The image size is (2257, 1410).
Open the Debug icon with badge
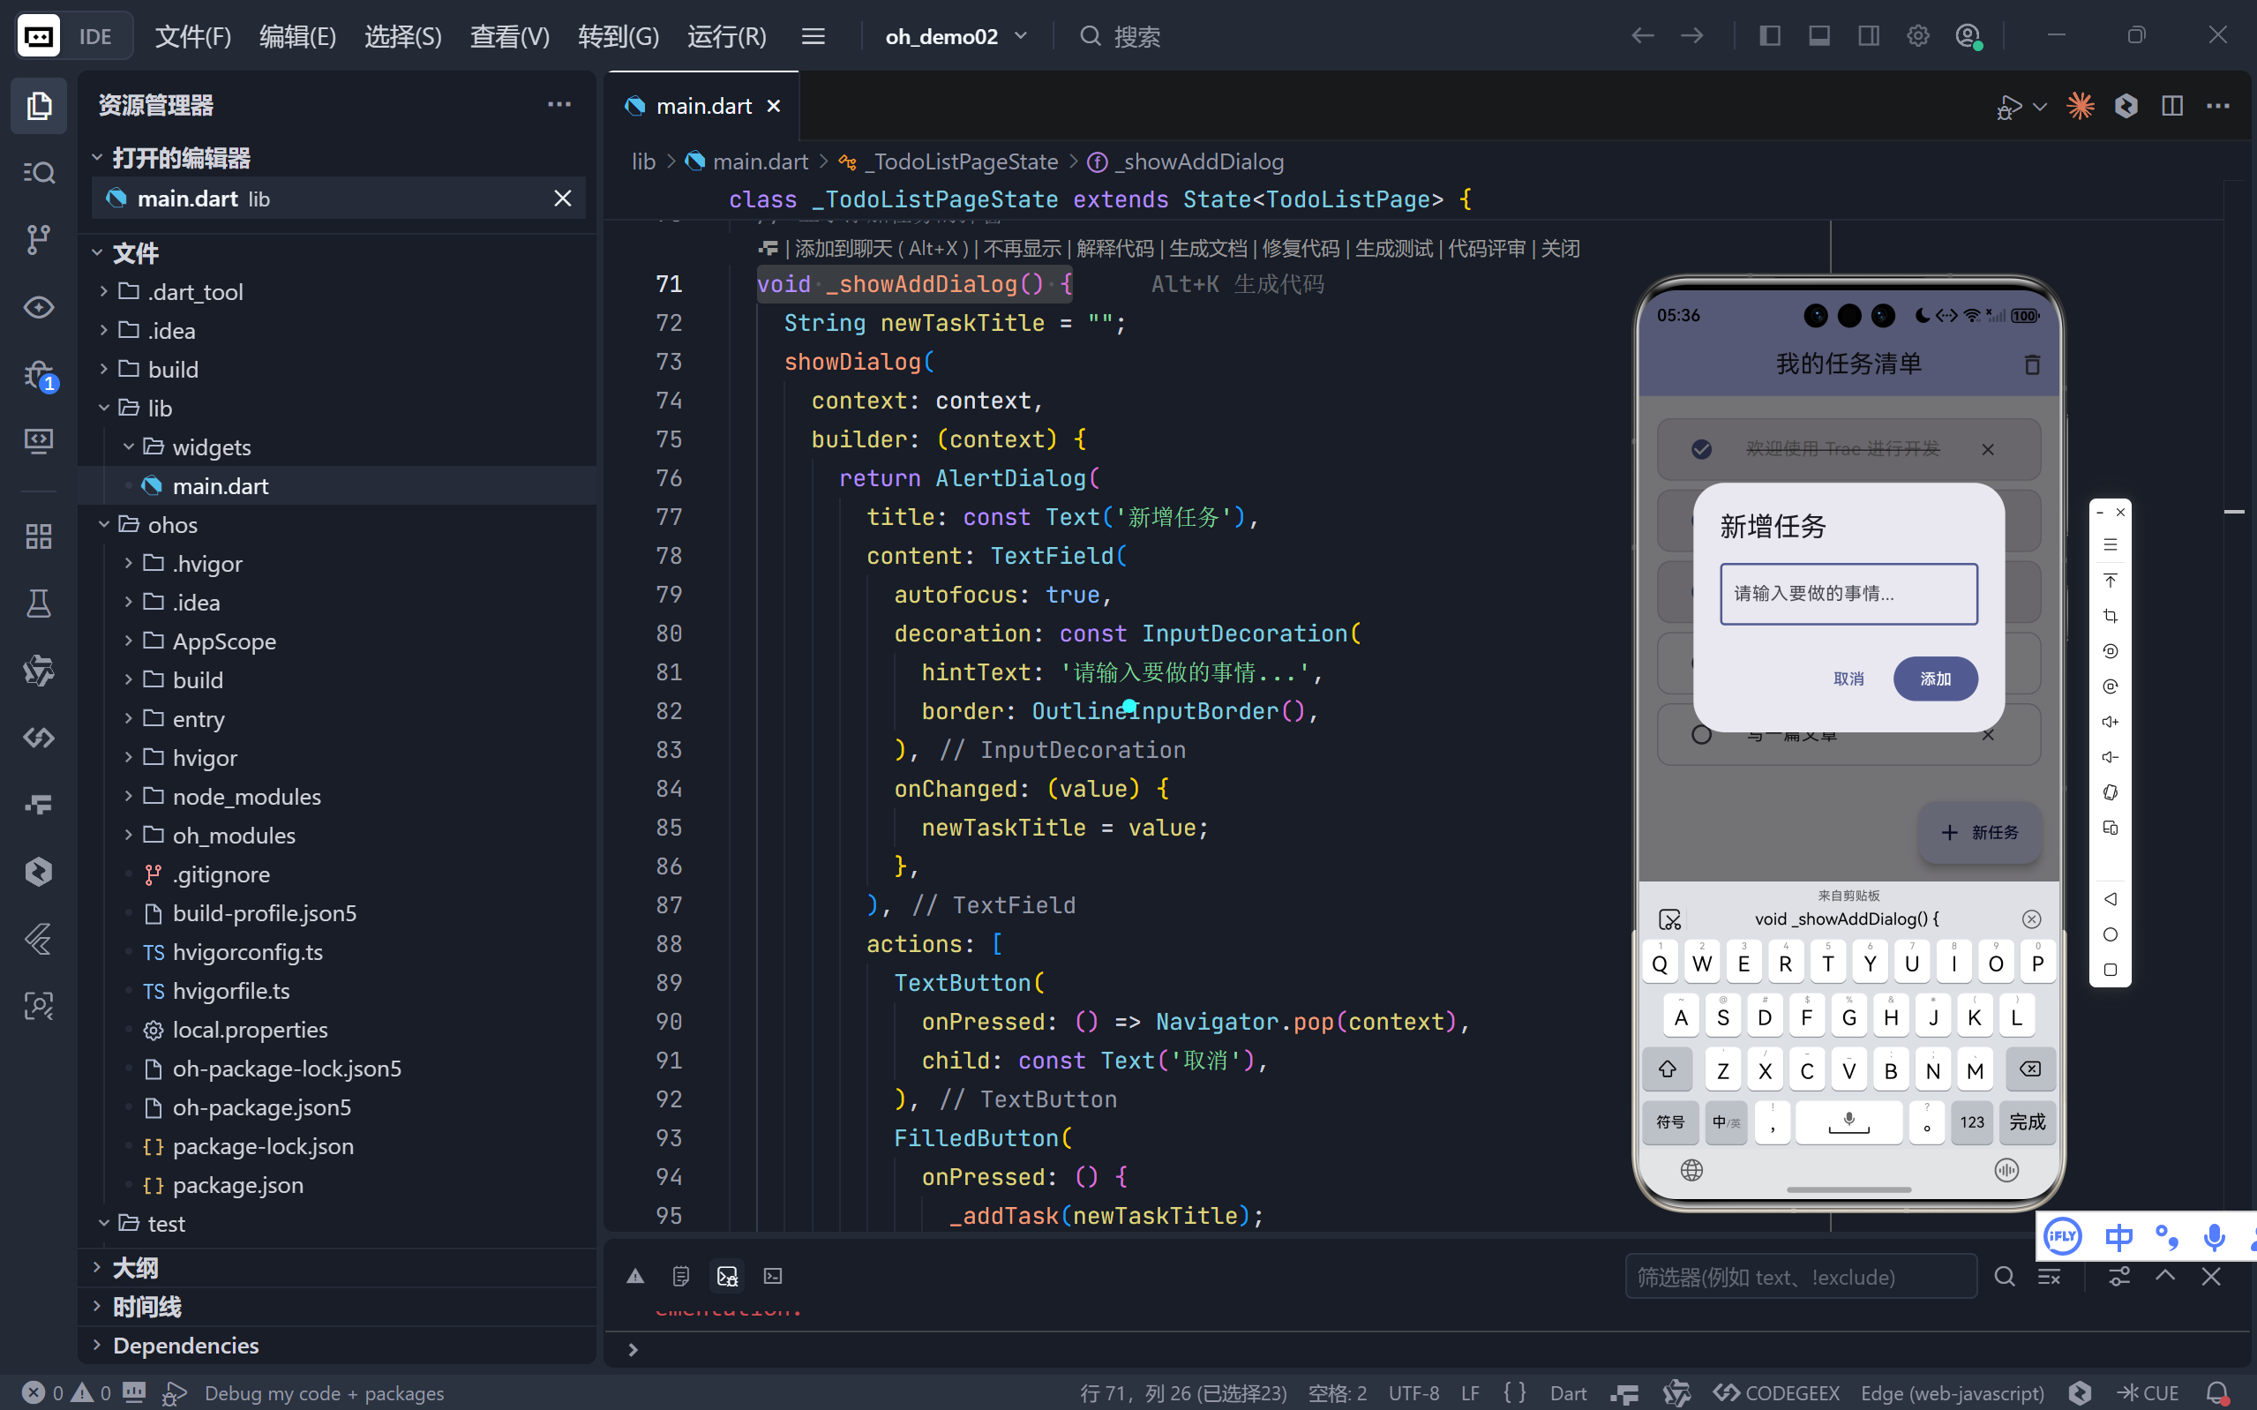(38, 376)
